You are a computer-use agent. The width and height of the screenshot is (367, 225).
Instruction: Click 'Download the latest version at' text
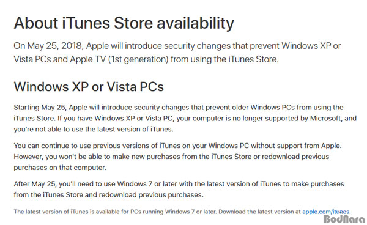click(259, 212)
